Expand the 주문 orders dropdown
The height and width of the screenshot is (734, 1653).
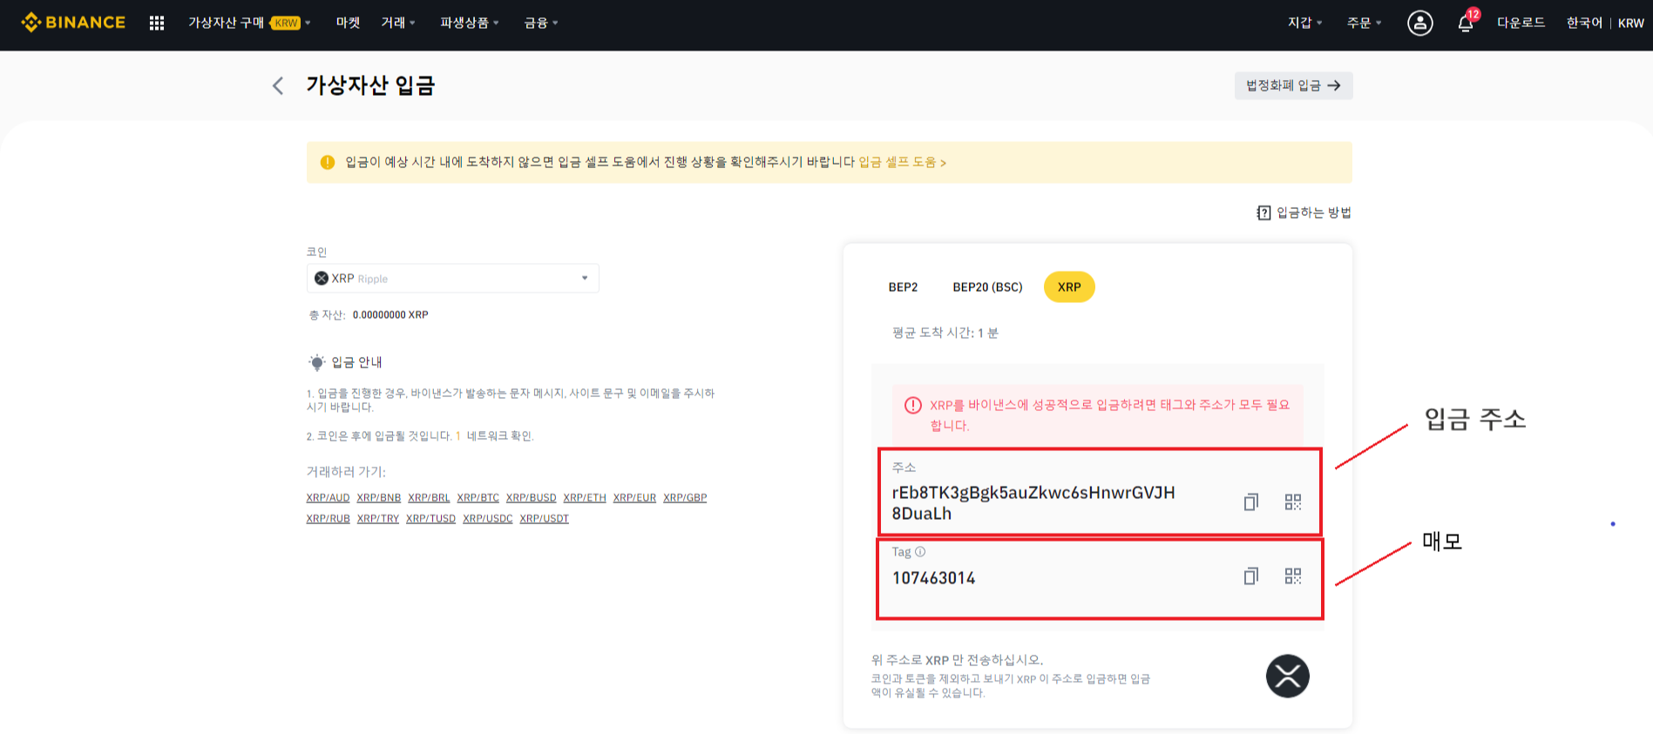(1365, 23)
